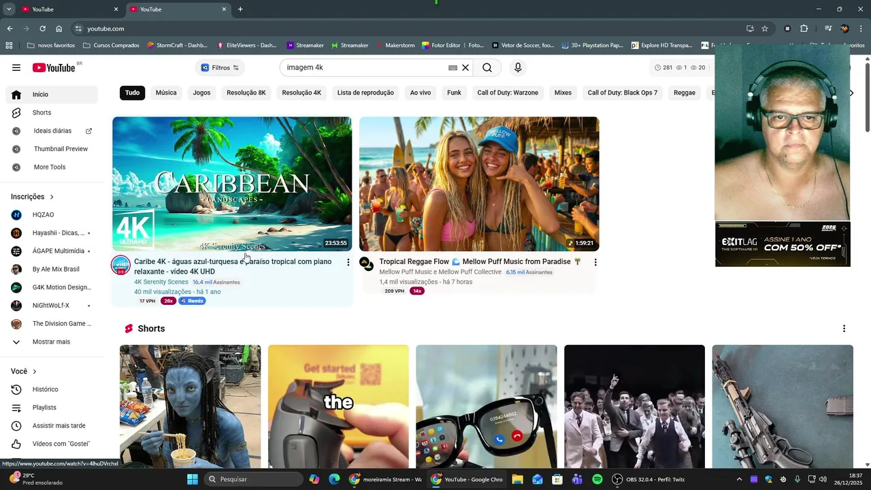Open options menu for Tropical Reggae Flow

(x=595, y=262)
